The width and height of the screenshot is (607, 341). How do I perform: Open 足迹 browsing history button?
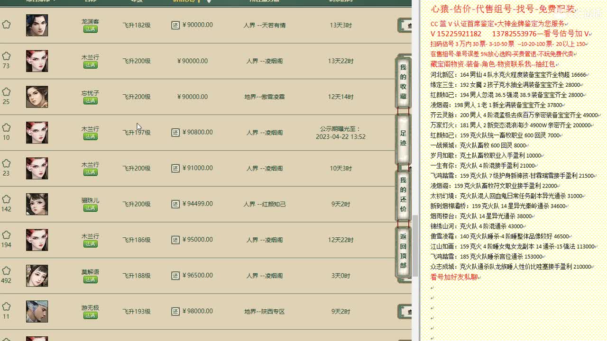point(403,138)
